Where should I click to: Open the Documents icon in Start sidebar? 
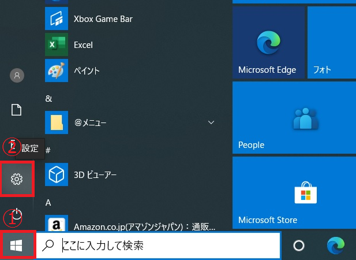[16, 110]
